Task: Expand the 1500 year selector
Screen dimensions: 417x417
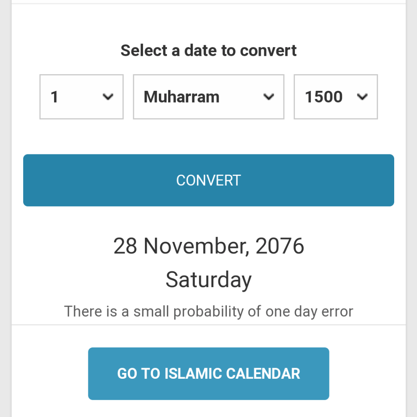Action: coord(336,97)
